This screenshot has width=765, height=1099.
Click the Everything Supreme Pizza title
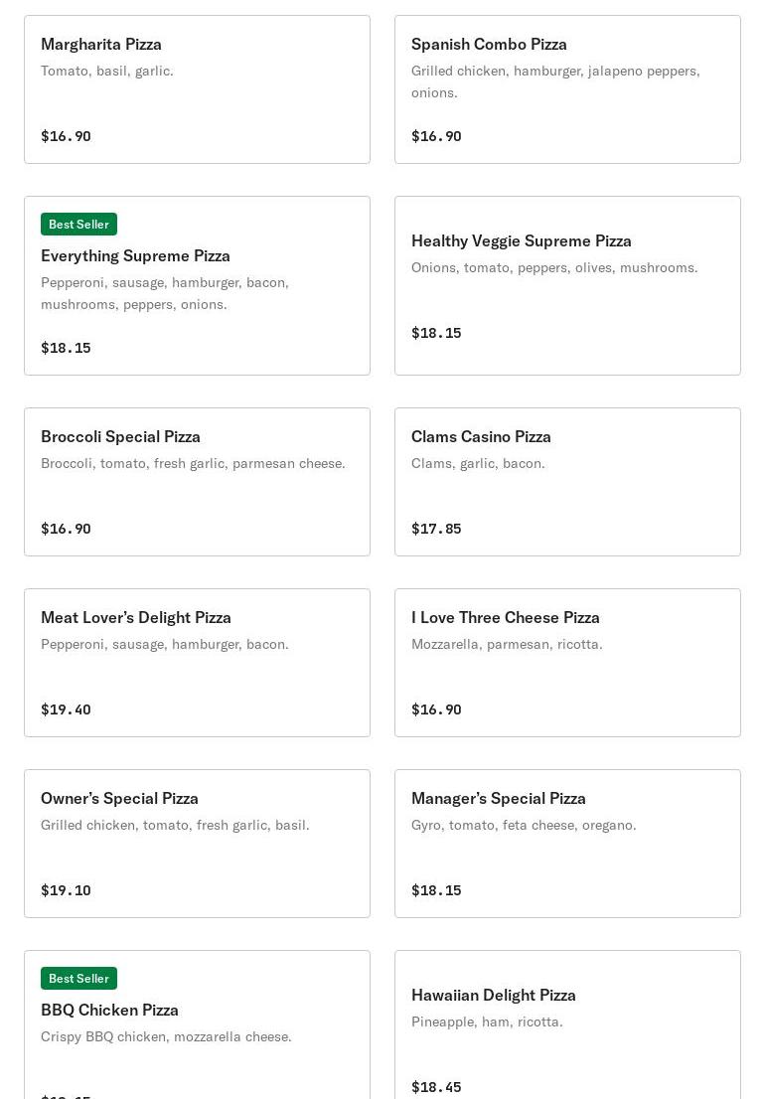[135, 255]
